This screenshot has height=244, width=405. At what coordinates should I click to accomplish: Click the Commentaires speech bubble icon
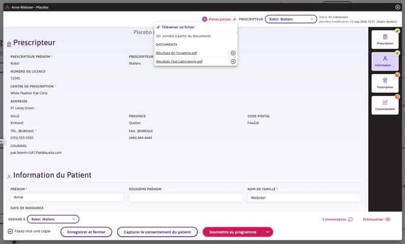[x=350, y=219]
